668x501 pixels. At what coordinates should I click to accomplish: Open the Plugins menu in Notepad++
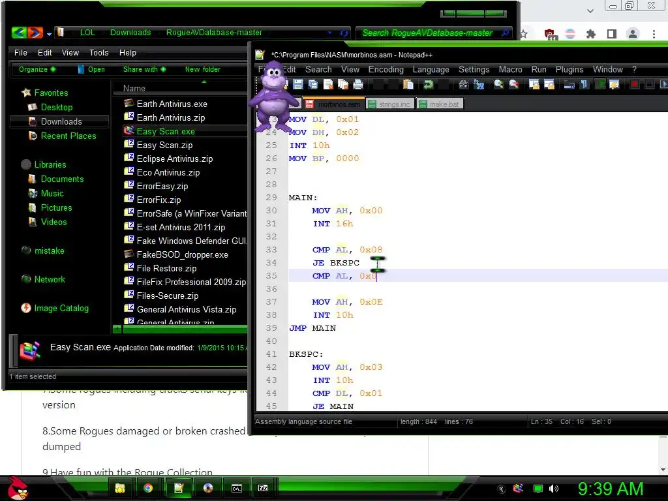(569, 69)
